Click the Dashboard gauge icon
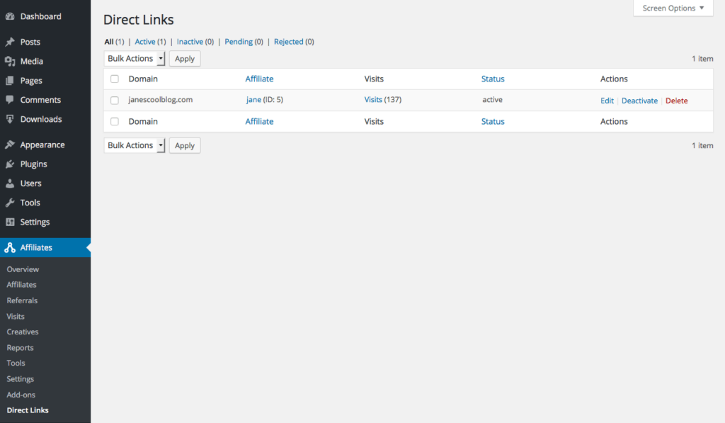Viewport: 725px width, 423px height. [x=10, y=16]
